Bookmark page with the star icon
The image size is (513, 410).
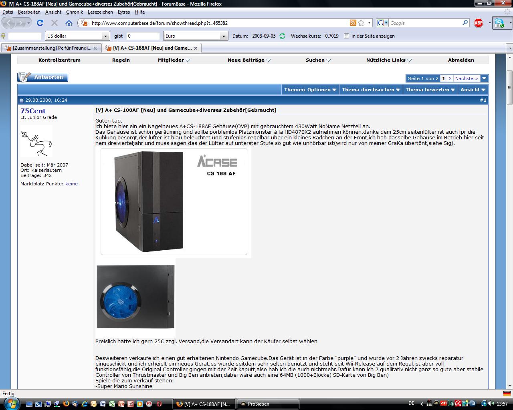click(x=361, y=23)
